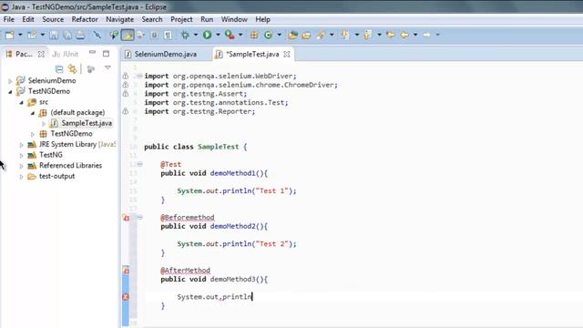Image resolution: width=583 pixels, height=328 pixels.
Task: Open the New wizard dropdown arrow
Action: pos(20,35)
